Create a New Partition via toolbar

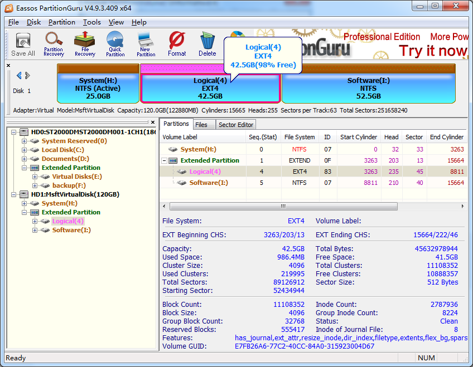tap(146, 44)
